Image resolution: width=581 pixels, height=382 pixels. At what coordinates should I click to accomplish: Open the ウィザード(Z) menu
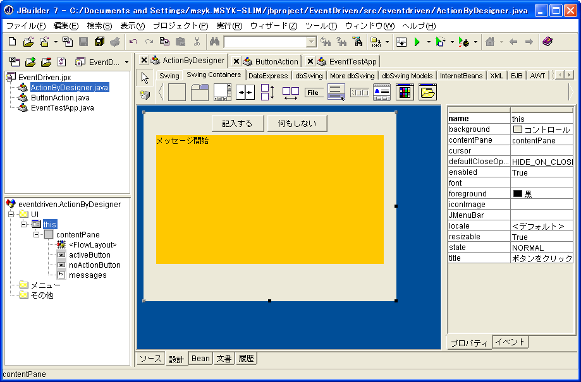273,26
